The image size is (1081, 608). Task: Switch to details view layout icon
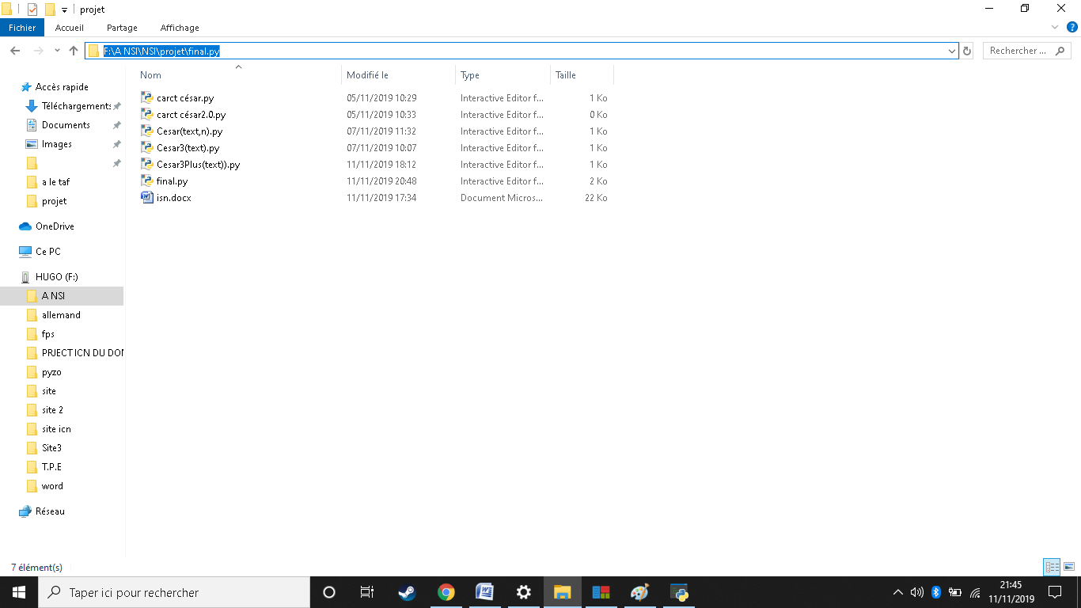tap(1052, 567)
